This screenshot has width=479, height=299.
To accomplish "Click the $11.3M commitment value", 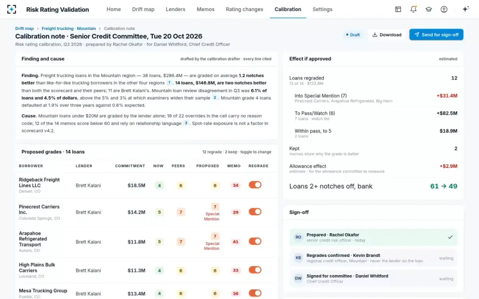I will [137, 270].
